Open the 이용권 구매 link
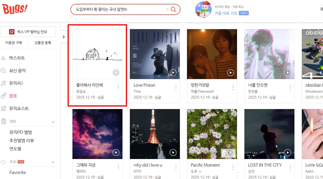Image resolution: width=323 pixels, height=179 pixels. coord(14,43)
